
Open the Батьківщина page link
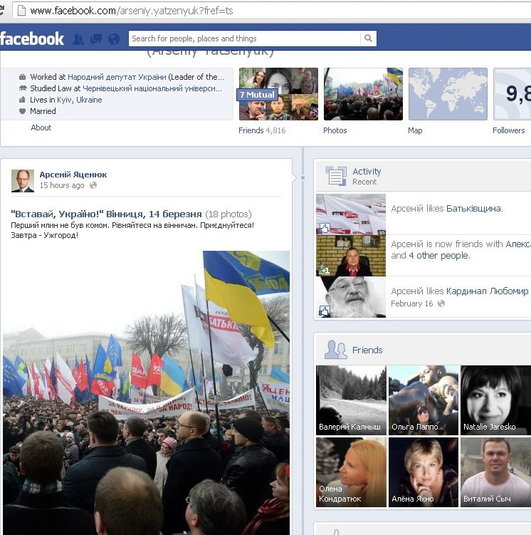point(474,209)
